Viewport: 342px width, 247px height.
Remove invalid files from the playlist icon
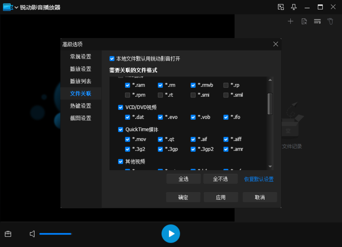(304, 21)
